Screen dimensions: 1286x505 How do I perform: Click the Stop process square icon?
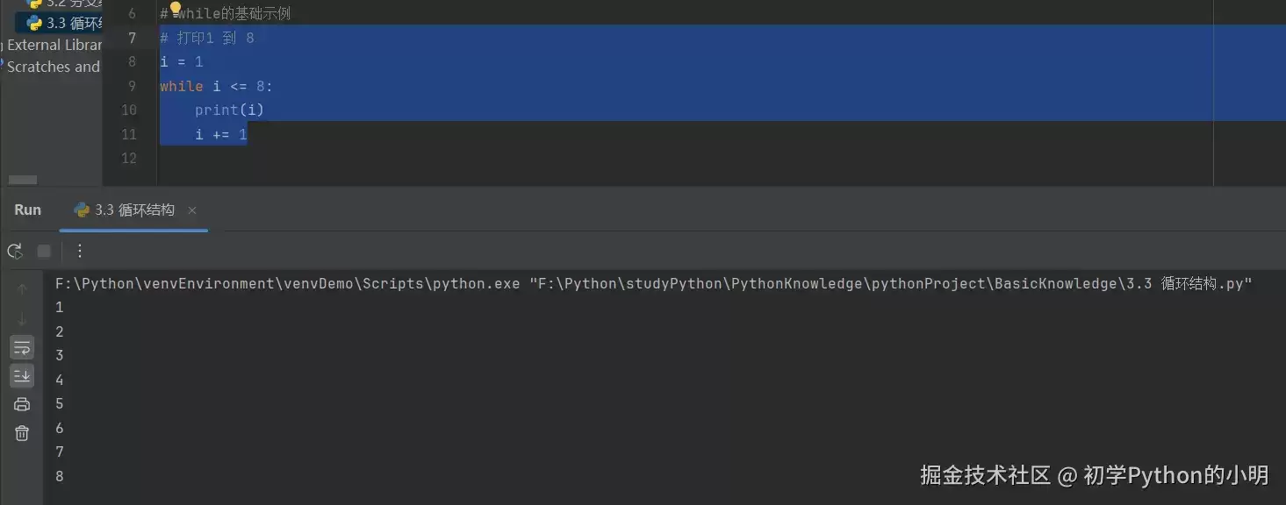(44, 252)
